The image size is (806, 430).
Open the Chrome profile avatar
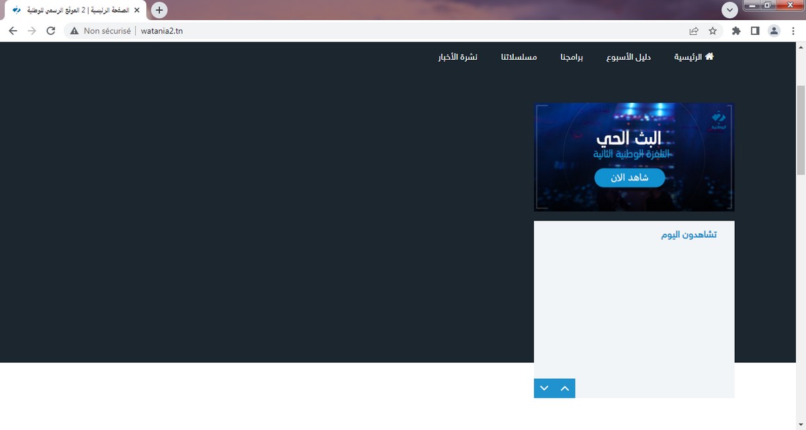pyautogui.click(x=774, y=31)
